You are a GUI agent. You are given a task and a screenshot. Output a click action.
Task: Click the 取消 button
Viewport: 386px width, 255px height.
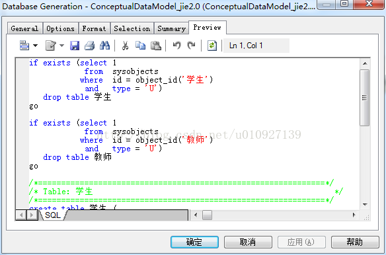coord(248,242)
